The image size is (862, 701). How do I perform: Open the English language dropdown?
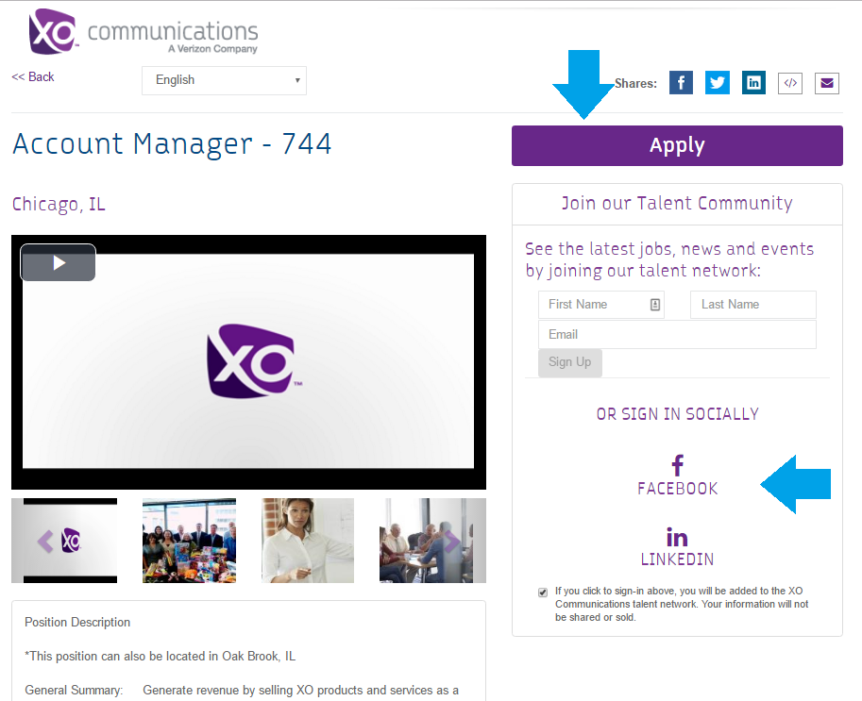click(x=225, y=80)
